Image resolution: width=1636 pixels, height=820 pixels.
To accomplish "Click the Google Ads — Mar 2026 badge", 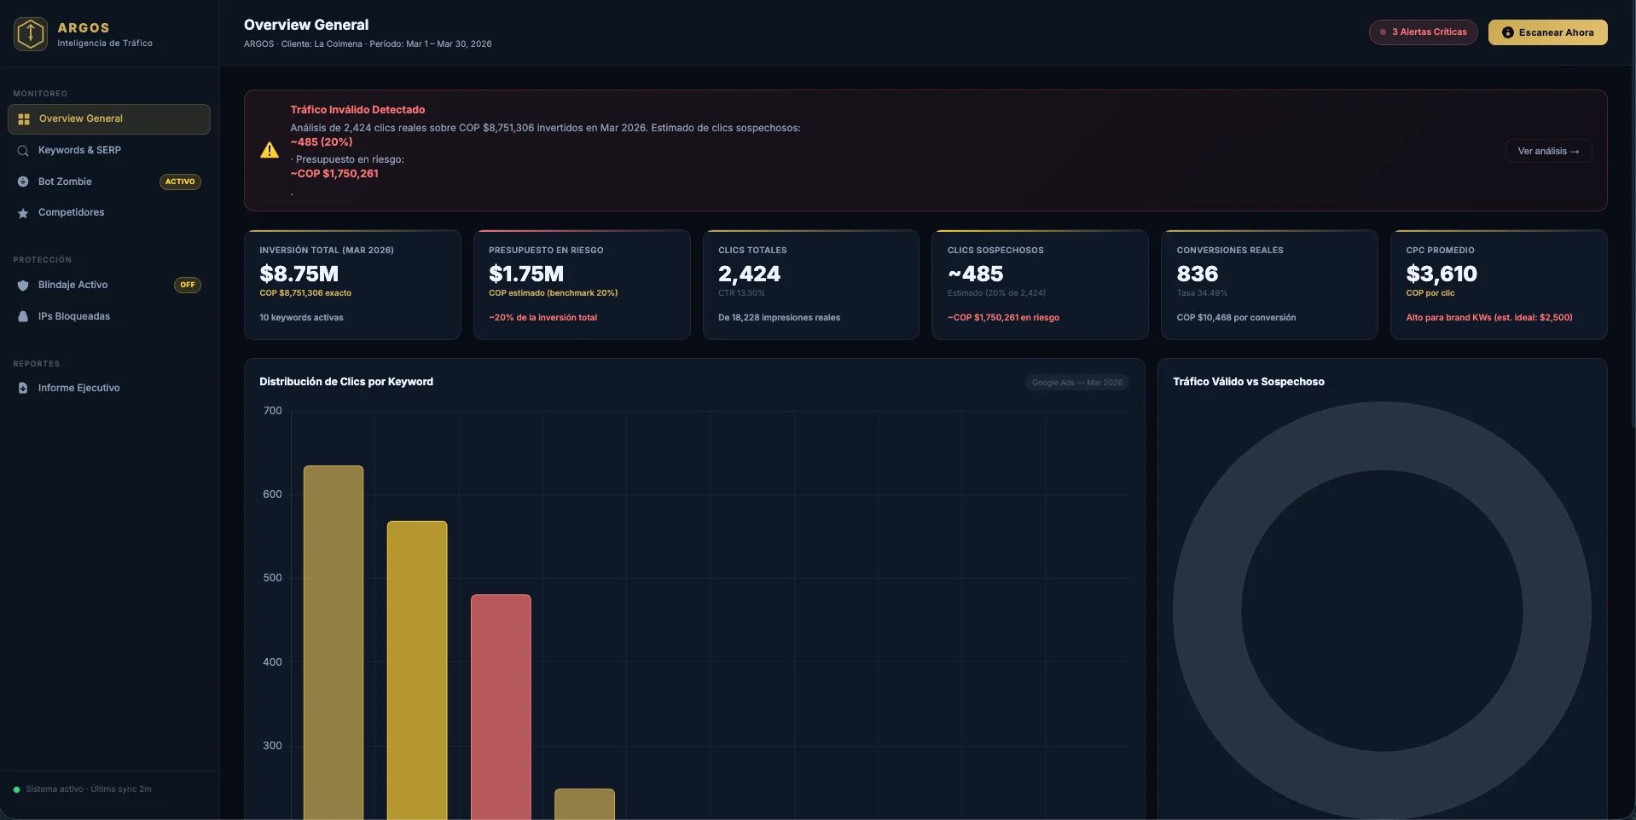I will 1077,383.
